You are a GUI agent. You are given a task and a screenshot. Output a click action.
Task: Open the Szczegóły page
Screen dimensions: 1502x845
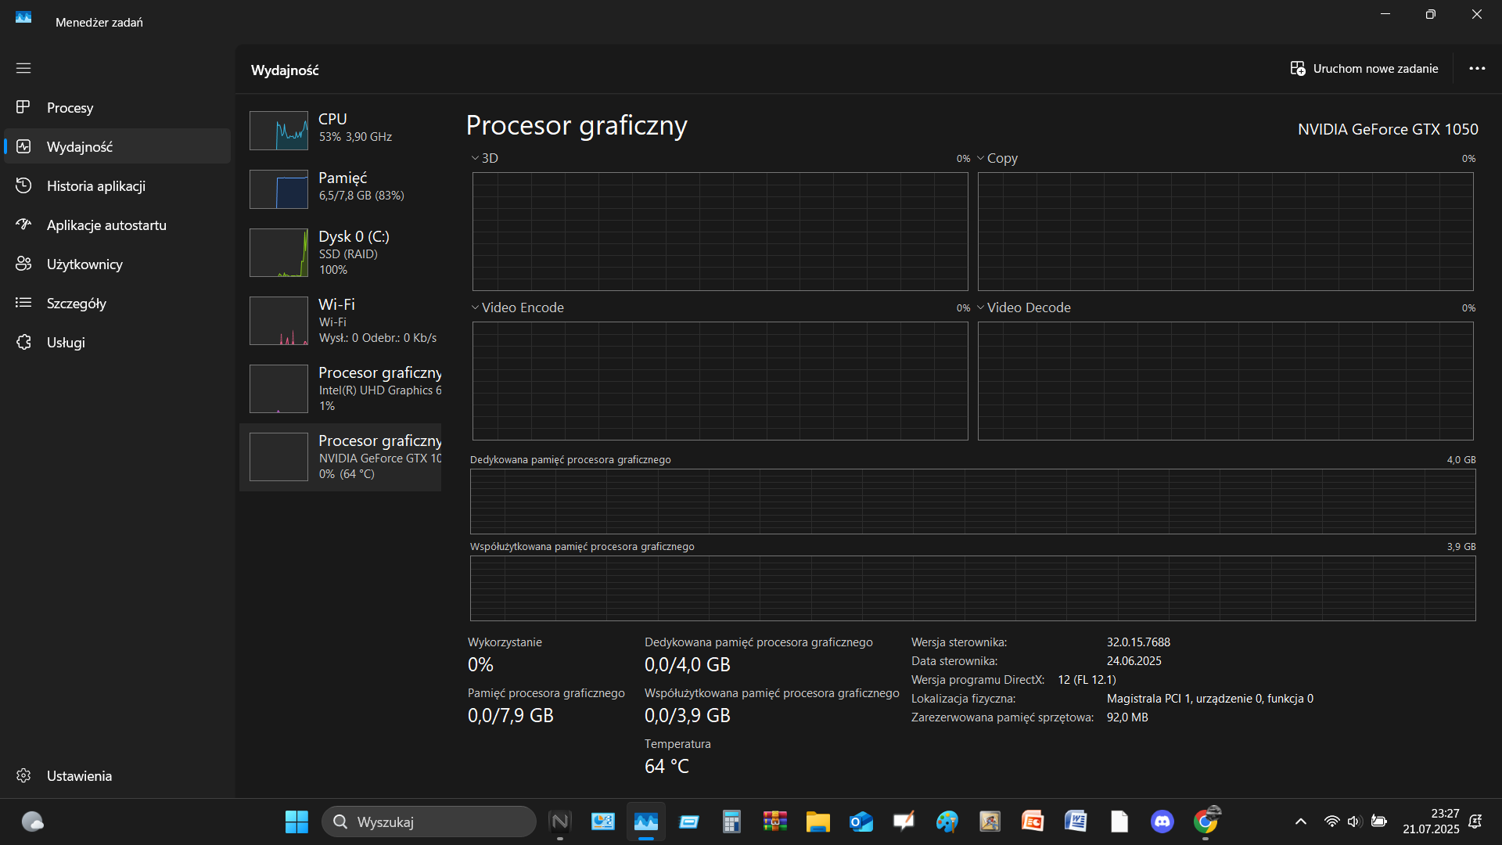[x=117, y=303]
